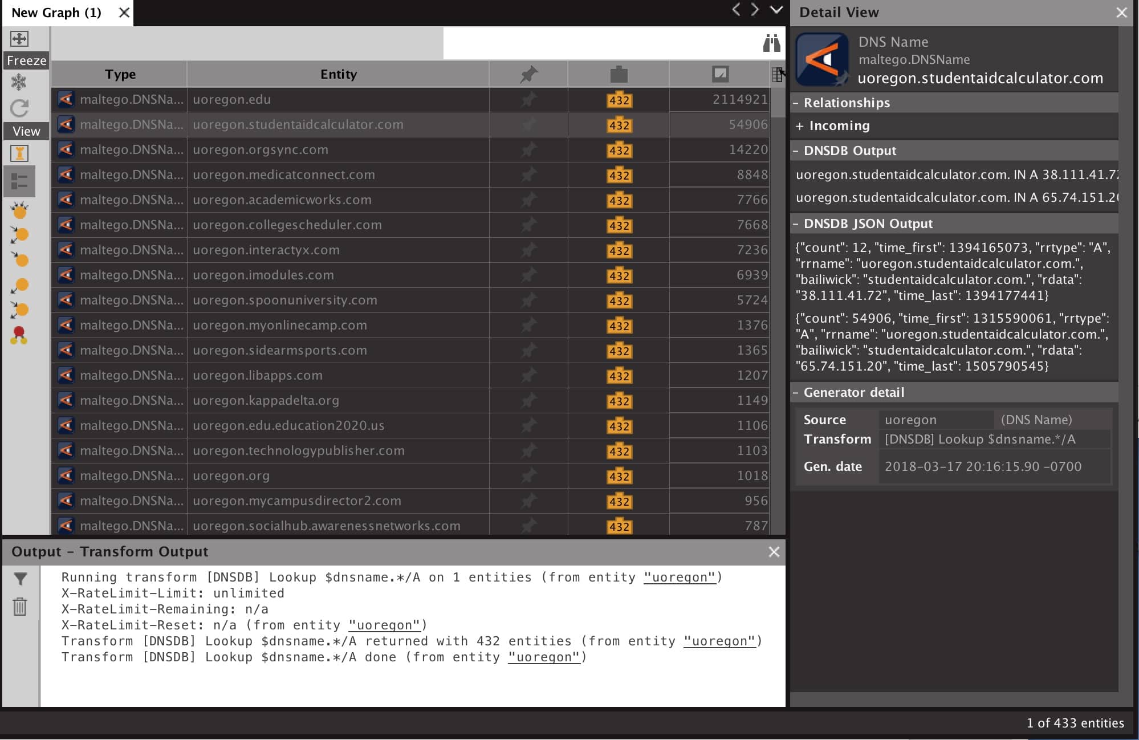The height and width of the screenshot is (740, 1139).
Task: Click the select-all orange ball icon
Action: pos(19,210)
